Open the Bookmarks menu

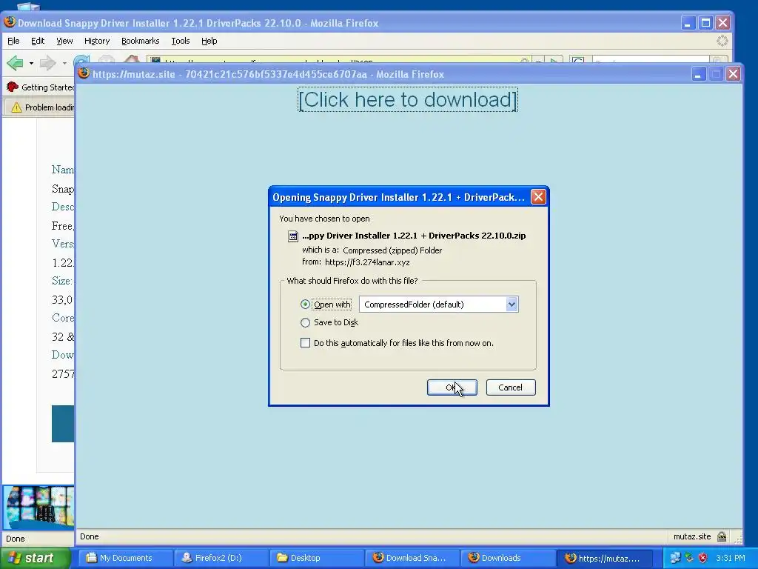click(140, 41)
